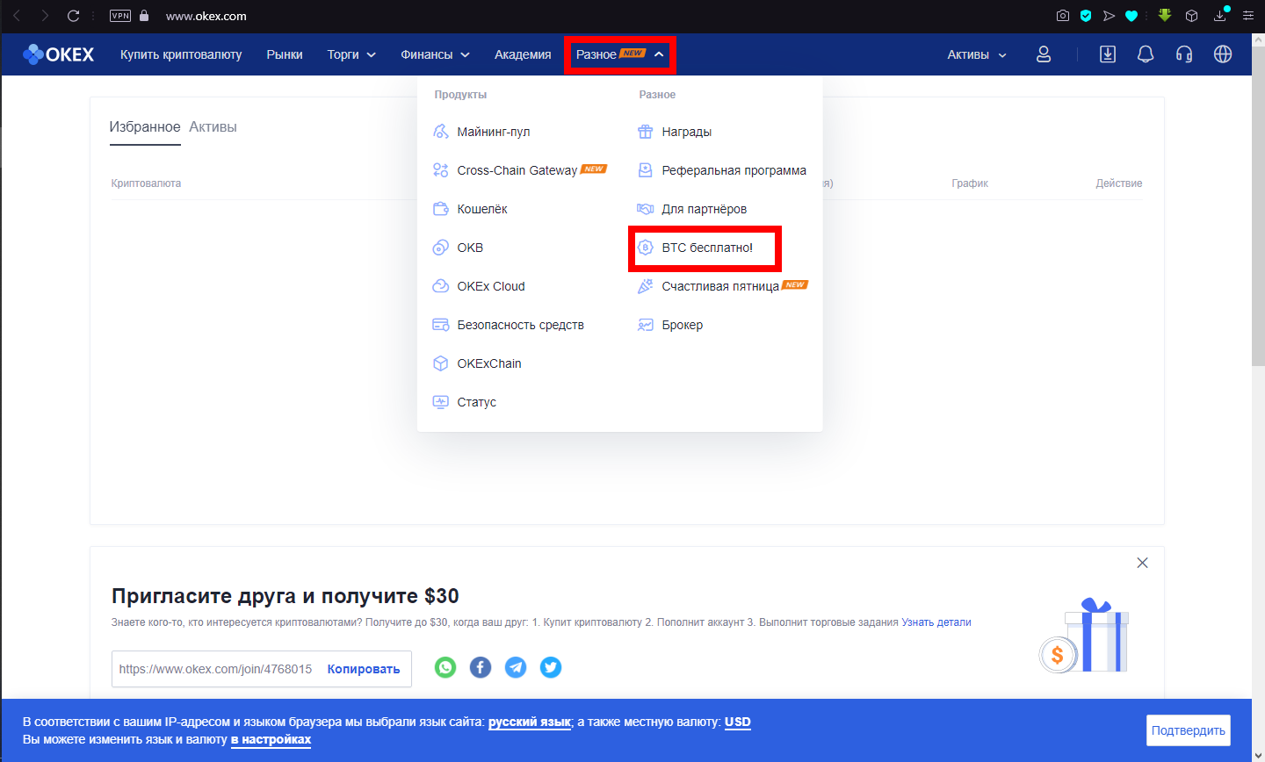Image resolution: width=1265 pixels, height=762 pixels.
Task: Reload the page
Action: pyautogui.click(x=73, y=16)
